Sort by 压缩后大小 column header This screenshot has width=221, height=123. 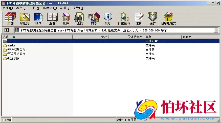pyautogui.click(x=126, y=37)
